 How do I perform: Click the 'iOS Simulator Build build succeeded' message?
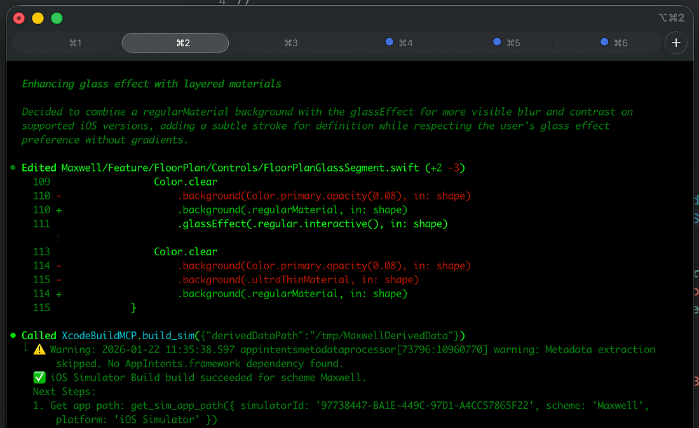point(208,378)
